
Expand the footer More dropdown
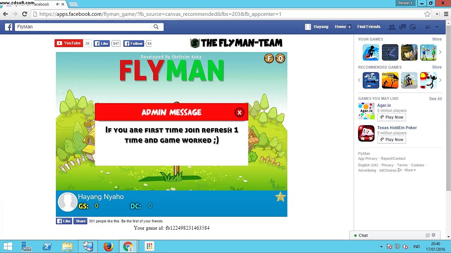[x=410, y=170]
